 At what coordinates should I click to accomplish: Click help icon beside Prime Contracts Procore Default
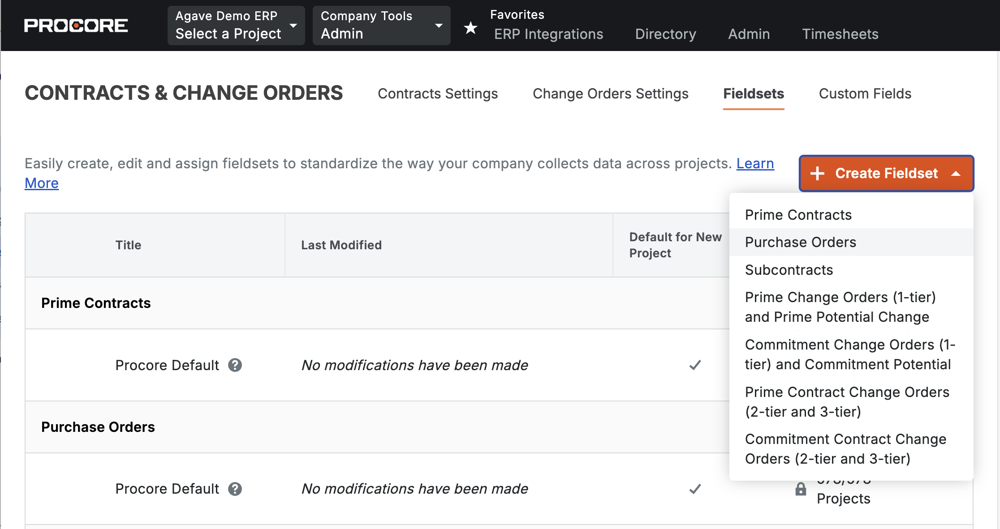235,365
